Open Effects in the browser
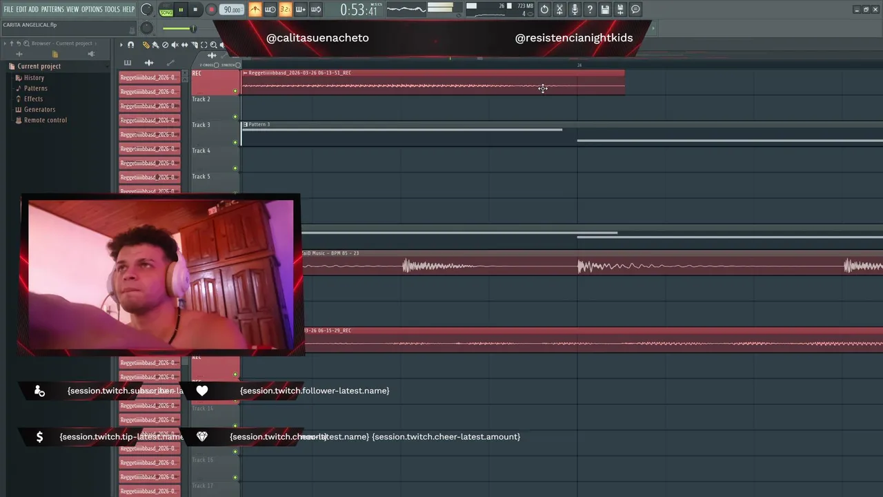Viewport: 883px width, 497px height. click(x=33, y=99)
